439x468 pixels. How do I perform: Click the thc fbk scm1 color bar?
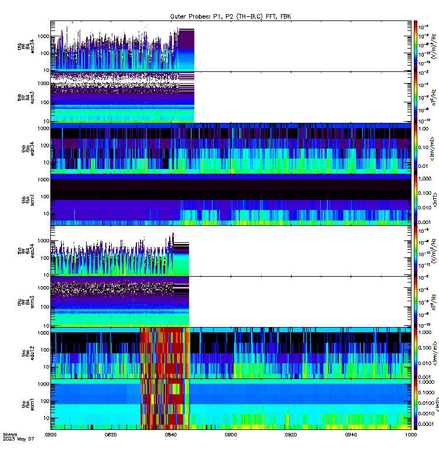[x=416, y=404]
